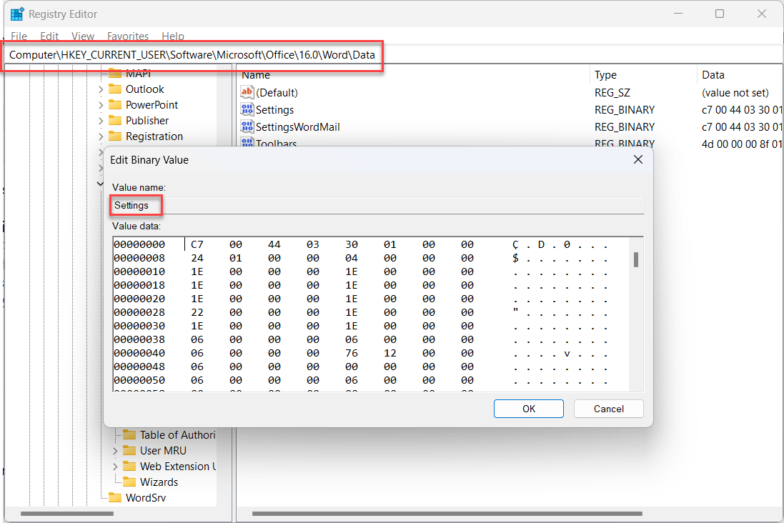Click the Value name field showing Settings
This screenshot has width=784, height=523.
click(x=377, y=206)
